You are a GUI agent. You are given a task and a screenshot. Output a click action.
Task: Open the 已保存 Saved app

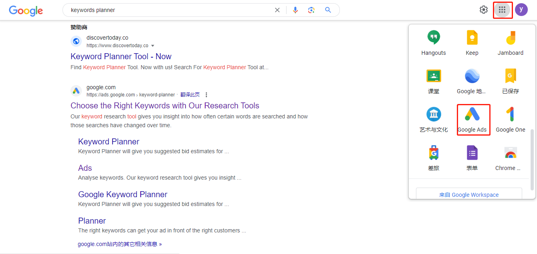(x=511, y=81)
